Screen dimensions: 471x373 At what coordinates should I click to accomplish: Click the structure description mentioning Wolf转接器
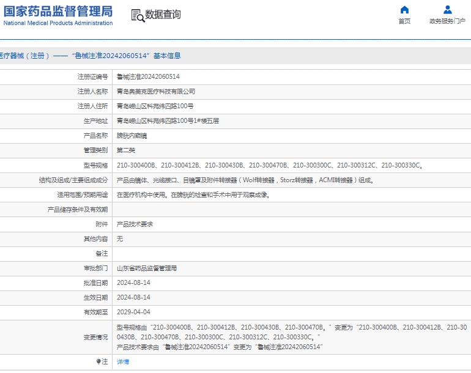coord(245,180)
